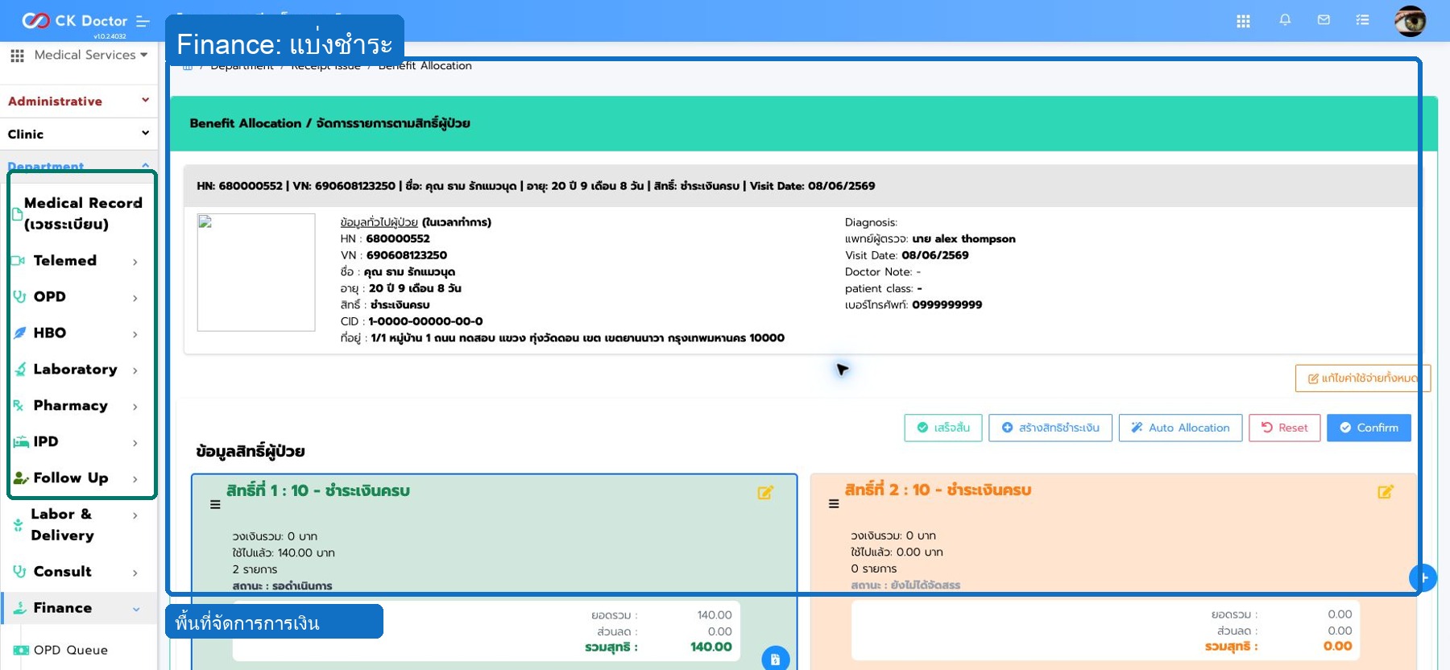Expand the Consult submenu arrow
The height and width of the screenshot is (670, 1450).
tap(135, 573)
